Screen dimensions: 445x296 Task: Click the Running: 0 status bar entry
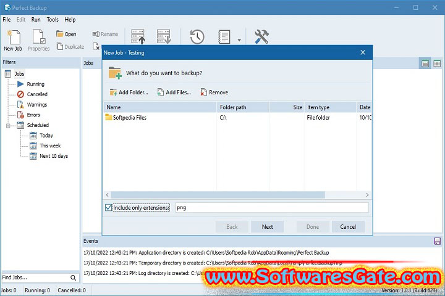[x=37, y=290]
